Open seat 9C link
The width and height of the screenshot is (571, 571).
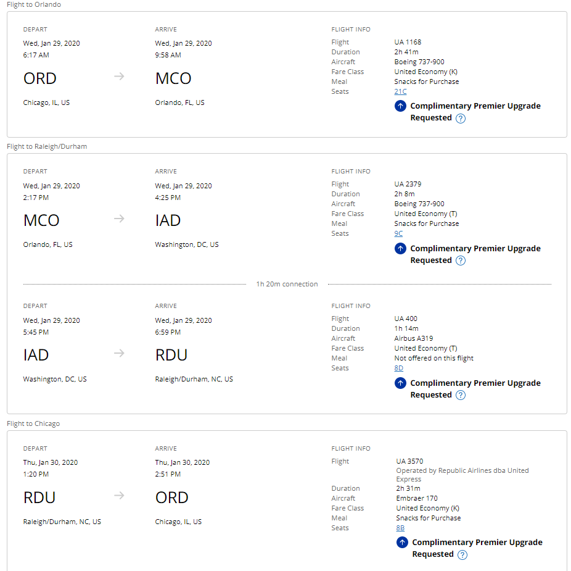pyautogui.click(x=398, y=234)
